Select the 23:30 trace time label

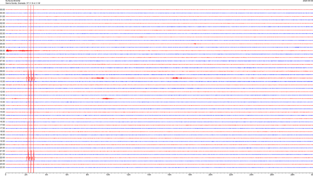2,168
